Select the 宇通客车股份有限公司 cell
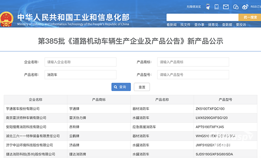Screen dimensions: 261x158 click(x=36, y=109)
